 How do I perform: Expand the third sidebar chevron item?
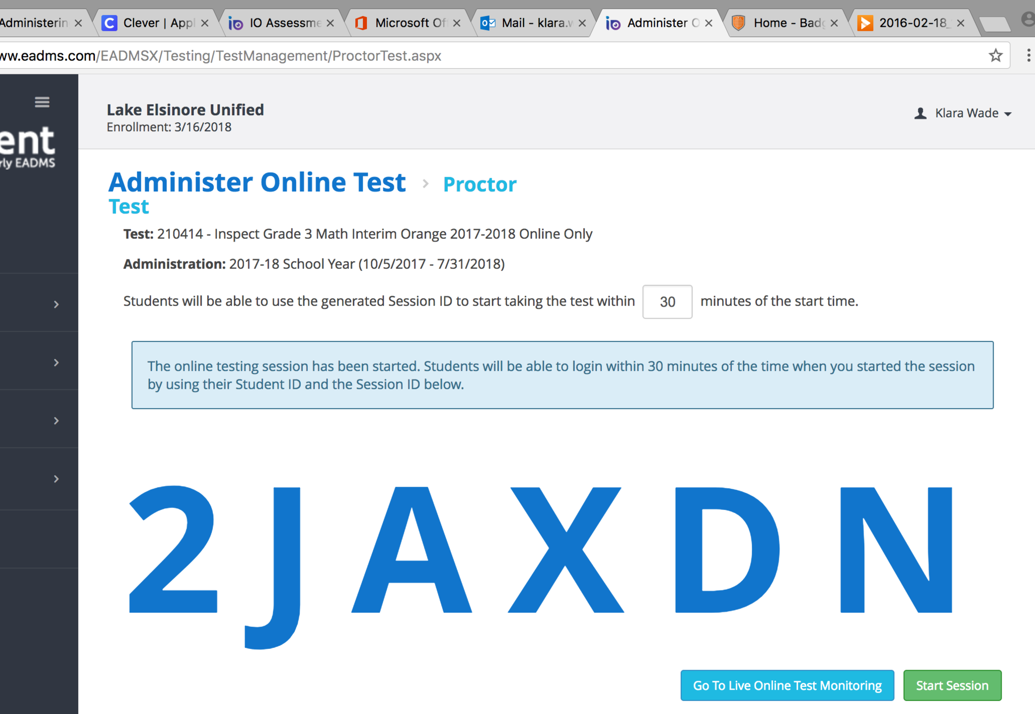tap(56, 421)
